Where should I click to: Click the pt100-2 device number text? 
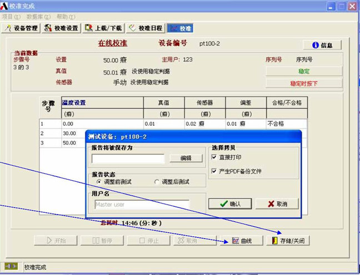coord(209,44)
